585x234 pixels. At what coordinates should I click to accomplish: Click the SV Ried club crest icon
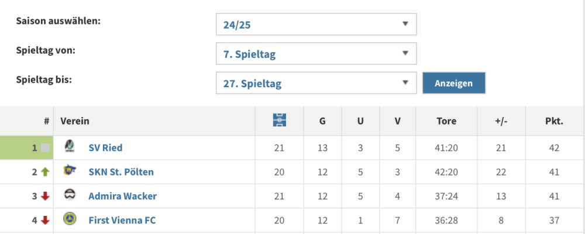coord(70,147)
